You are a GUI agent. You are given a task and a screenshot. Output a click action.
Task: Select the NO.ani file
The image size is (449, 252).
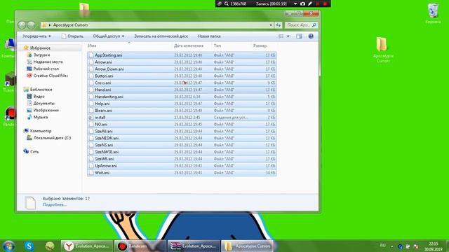(182, 125)
